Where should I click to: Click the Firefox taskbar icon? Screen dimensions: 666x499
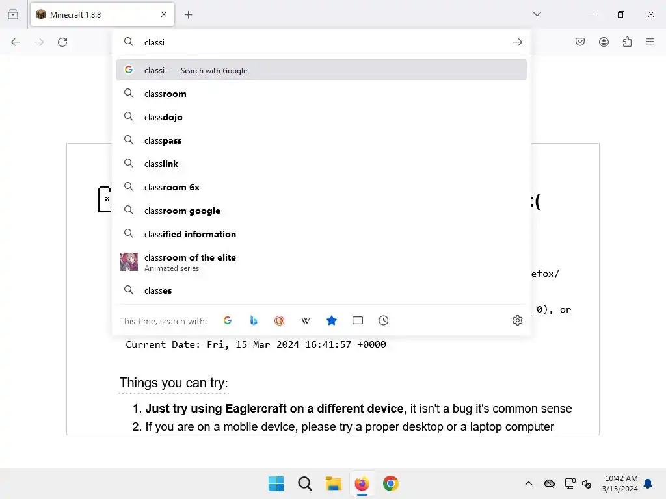pos(362,483)
